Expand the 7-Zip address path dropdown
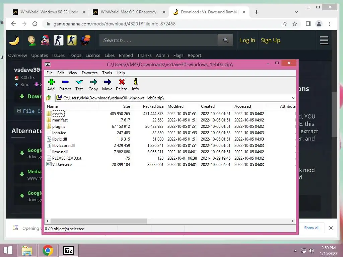This screenshot has width=343, height=257. (293, 98)
